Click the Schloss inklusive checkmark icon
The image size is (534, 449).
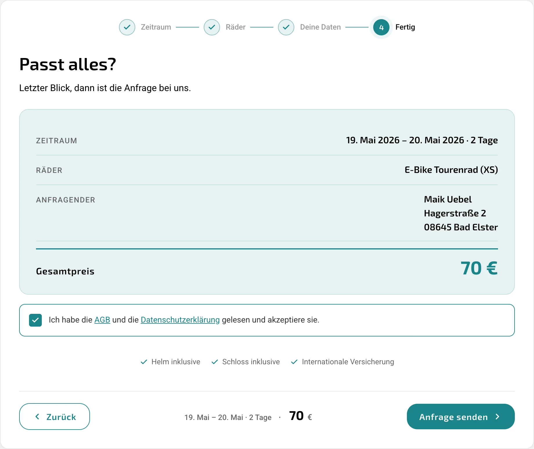tap(215, 362)
